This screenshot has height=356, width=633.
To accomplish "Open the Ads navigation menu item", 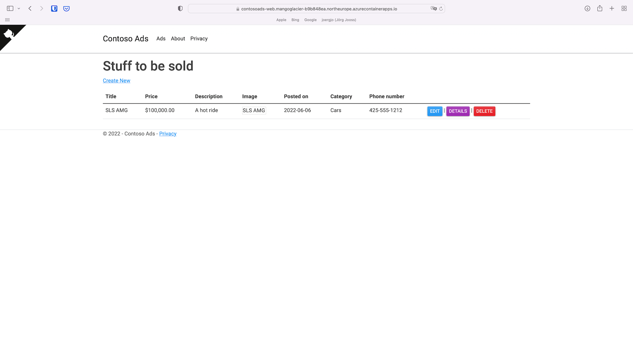I will 161,39.
